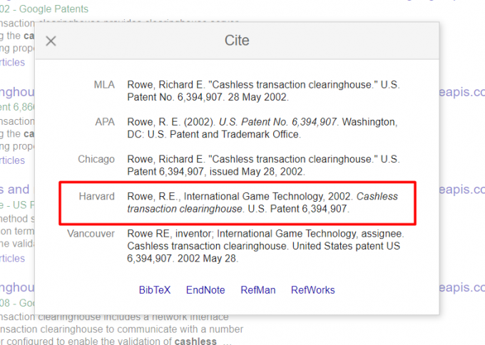Select the Harvard citation text
The image size is (485, 345).
coord(262,202)
